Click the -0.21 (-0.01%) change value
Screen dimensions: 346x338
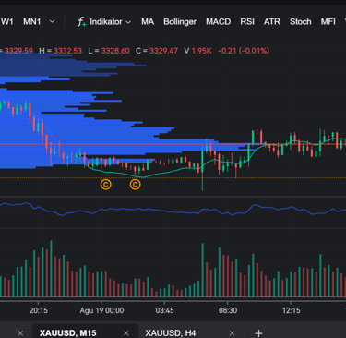[x=244, y=51]
